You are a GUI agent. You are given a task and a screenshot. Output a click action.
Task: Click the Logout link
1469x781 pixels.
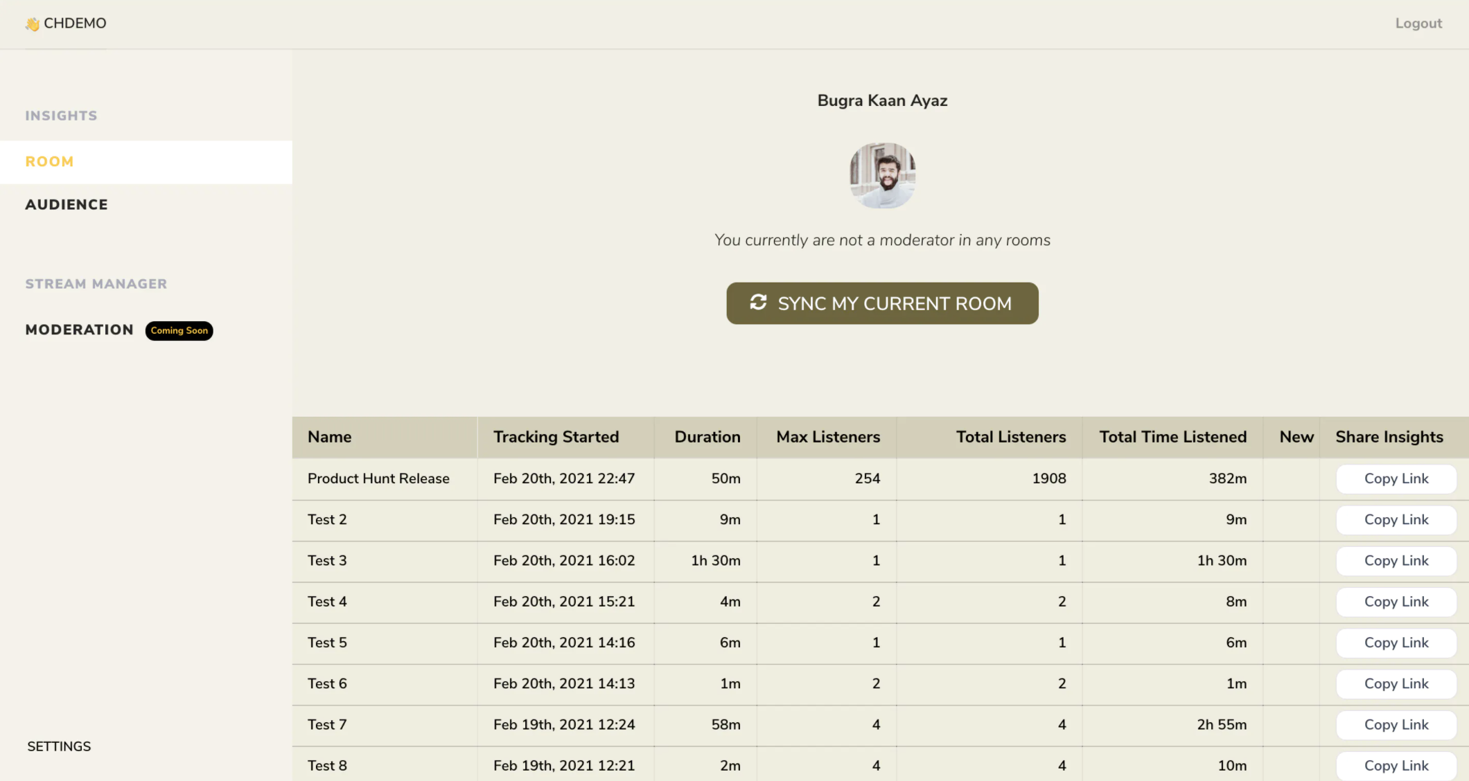(x=1418, y=24)
